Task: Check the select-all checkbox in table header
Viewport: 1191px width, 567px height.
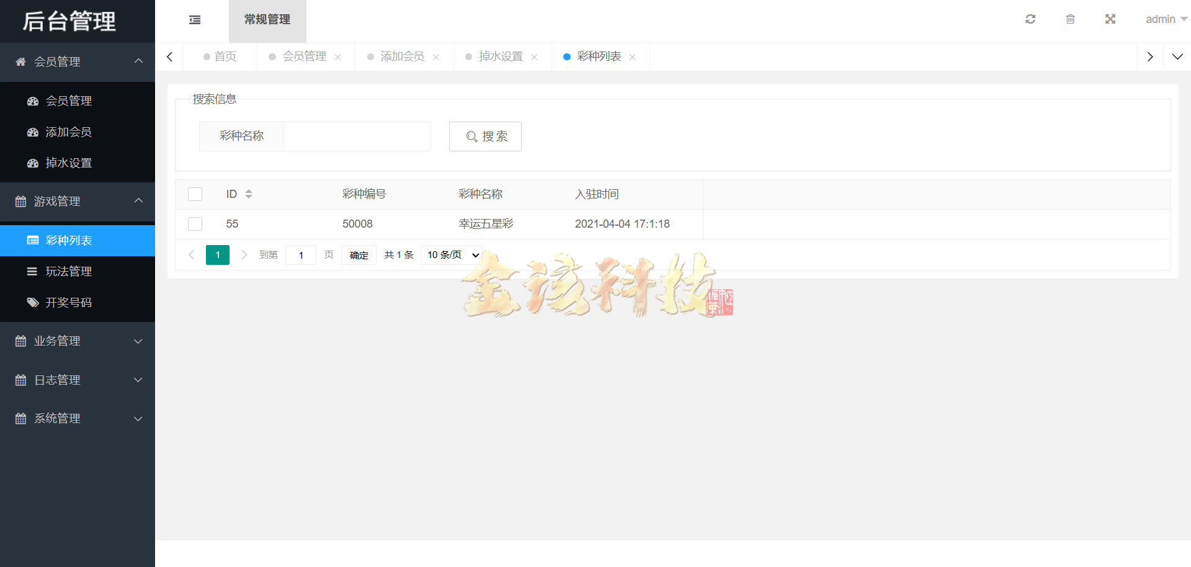Action: (195, 194)
